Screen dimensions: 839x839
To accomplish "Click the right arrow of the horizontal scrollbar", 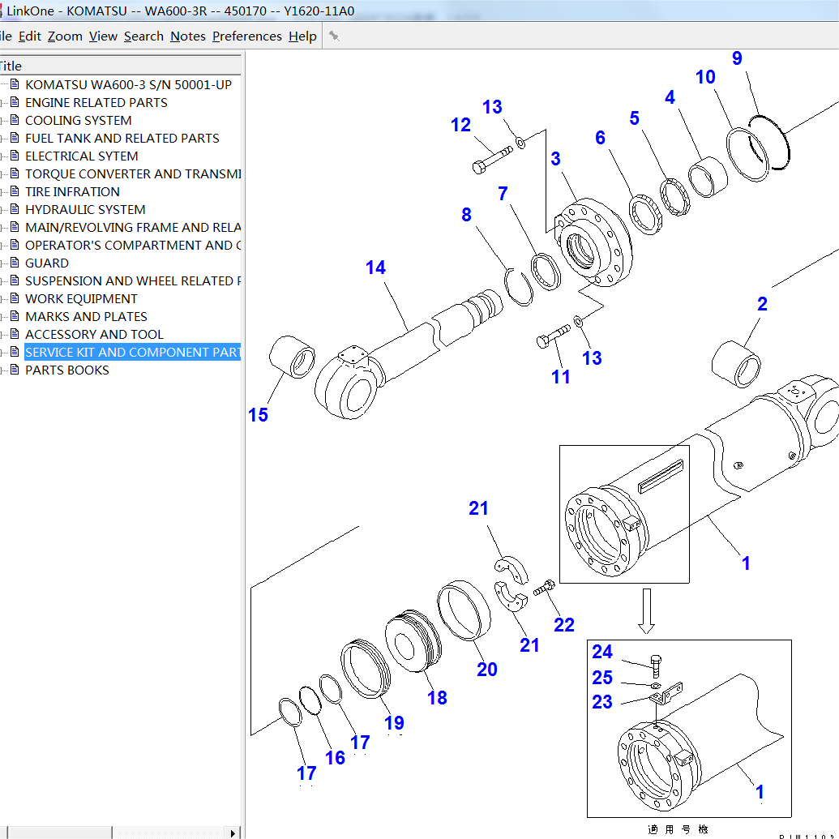I will [233, 833].
